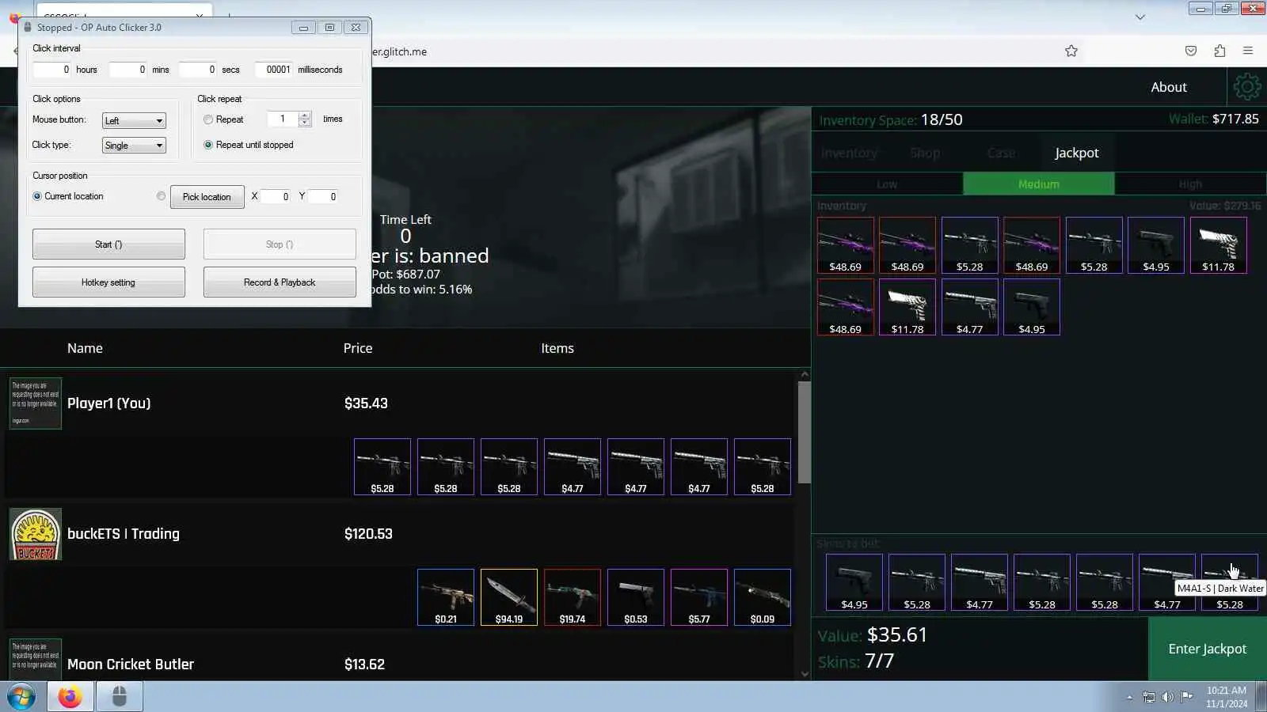Click the Moon Cricket Butler avatar image
Screen dimensions: 1267x712
click(x=36, y=659)
